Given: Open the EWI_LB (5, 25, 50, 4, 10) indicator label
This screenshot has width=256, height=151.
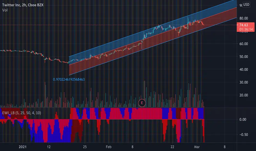Looking at the screenshot, I should (21, 113).
